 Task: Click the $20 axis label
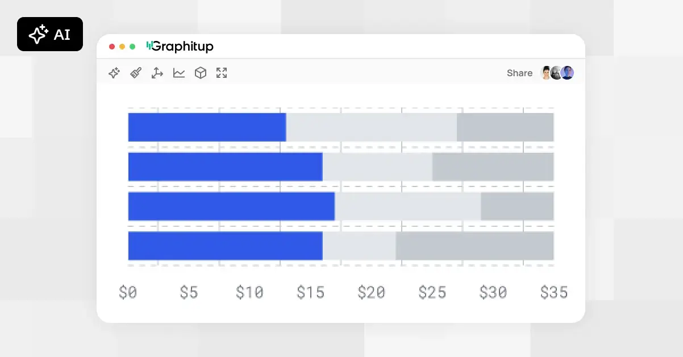click(x=372, y=292)
